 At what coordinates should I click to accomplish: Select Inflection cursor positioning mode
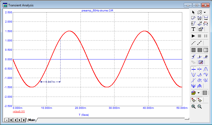[193, 80]
